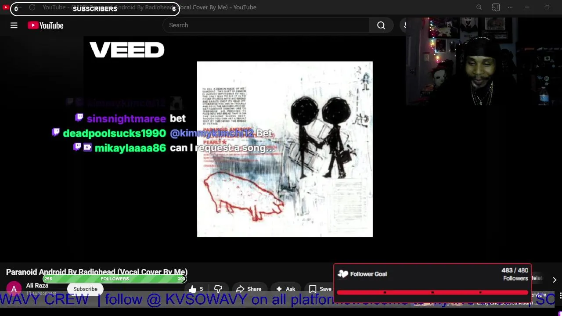This screenshot has height=316, width=562.
Task: Click into the YouTube Search field
Action: point(266,25)
